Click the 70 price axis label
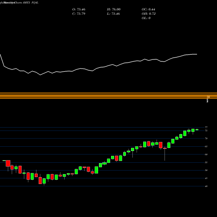This screenshot has width=217, height=217. click(206, 138)
